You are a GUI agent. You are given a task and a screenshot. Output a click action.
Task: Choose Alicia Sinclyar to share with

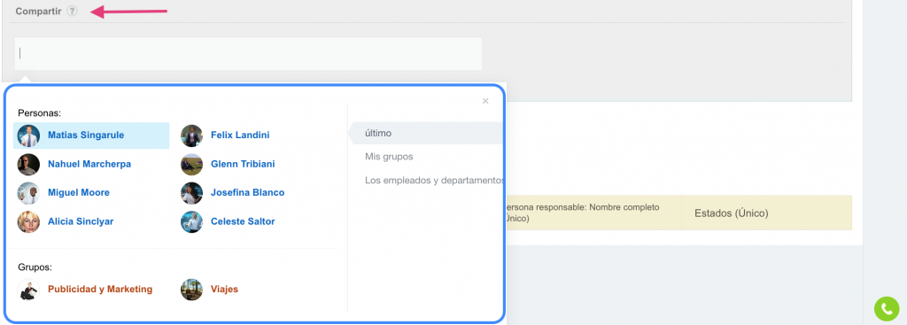pyautogui.click(x=81, y=221)
